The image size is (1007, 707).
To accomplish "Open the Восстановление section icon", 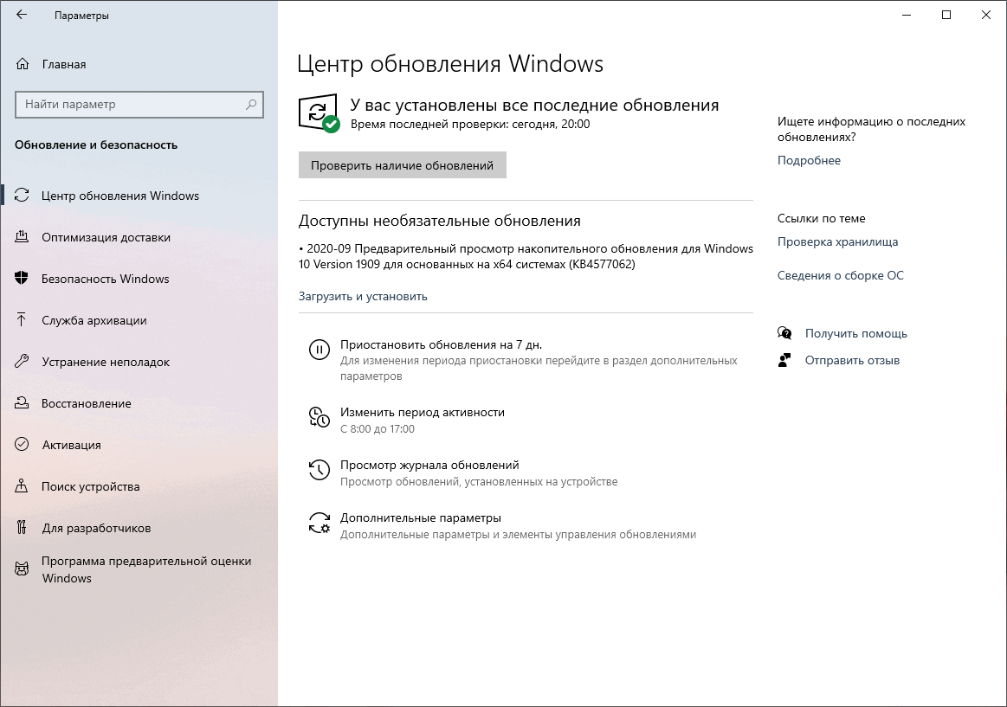I will coord(22,403).
